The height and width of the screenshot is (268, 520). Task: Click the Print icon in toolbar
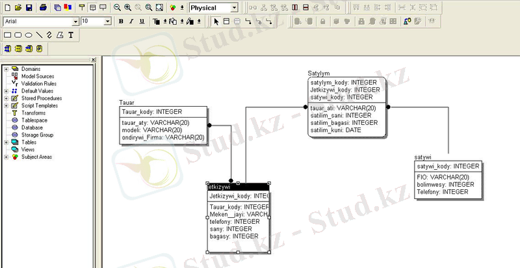43,7
